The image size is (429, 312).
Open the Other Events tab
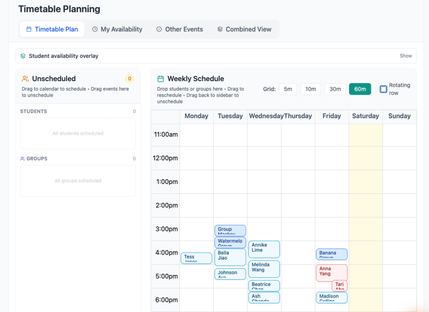click(x=179, y=29)
